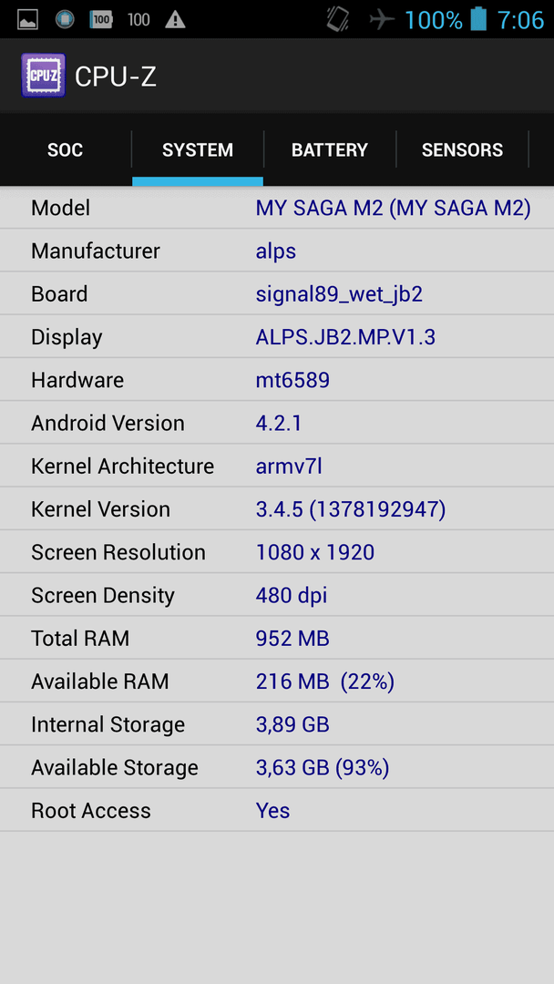Open the warning triangle notification
The height and width of the screenshot is (984, 554).
(x=175, y=19)
